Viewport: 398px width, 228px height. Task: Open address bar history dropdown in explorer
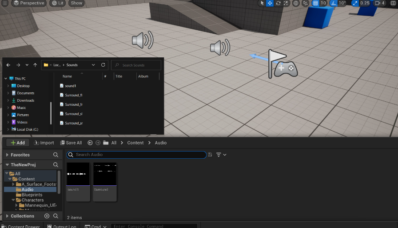pyautogui.click(x=93, y=65)
